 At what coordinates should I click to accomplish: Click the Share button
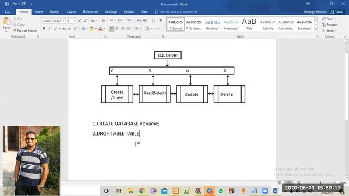[x=337, y=12]
